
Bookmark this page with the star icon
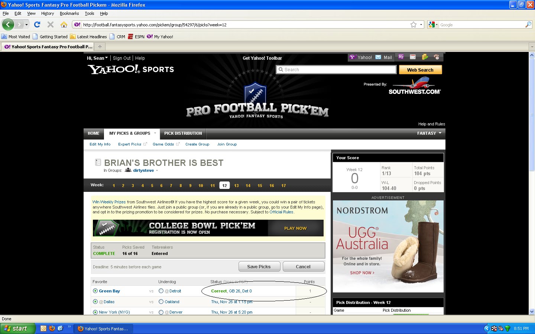pyautogui.click(x=414, y=24)
